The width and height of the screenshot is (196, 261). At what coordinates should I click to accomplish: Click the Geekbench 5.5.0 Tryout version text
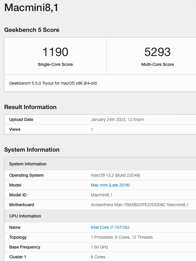(53, 83)
